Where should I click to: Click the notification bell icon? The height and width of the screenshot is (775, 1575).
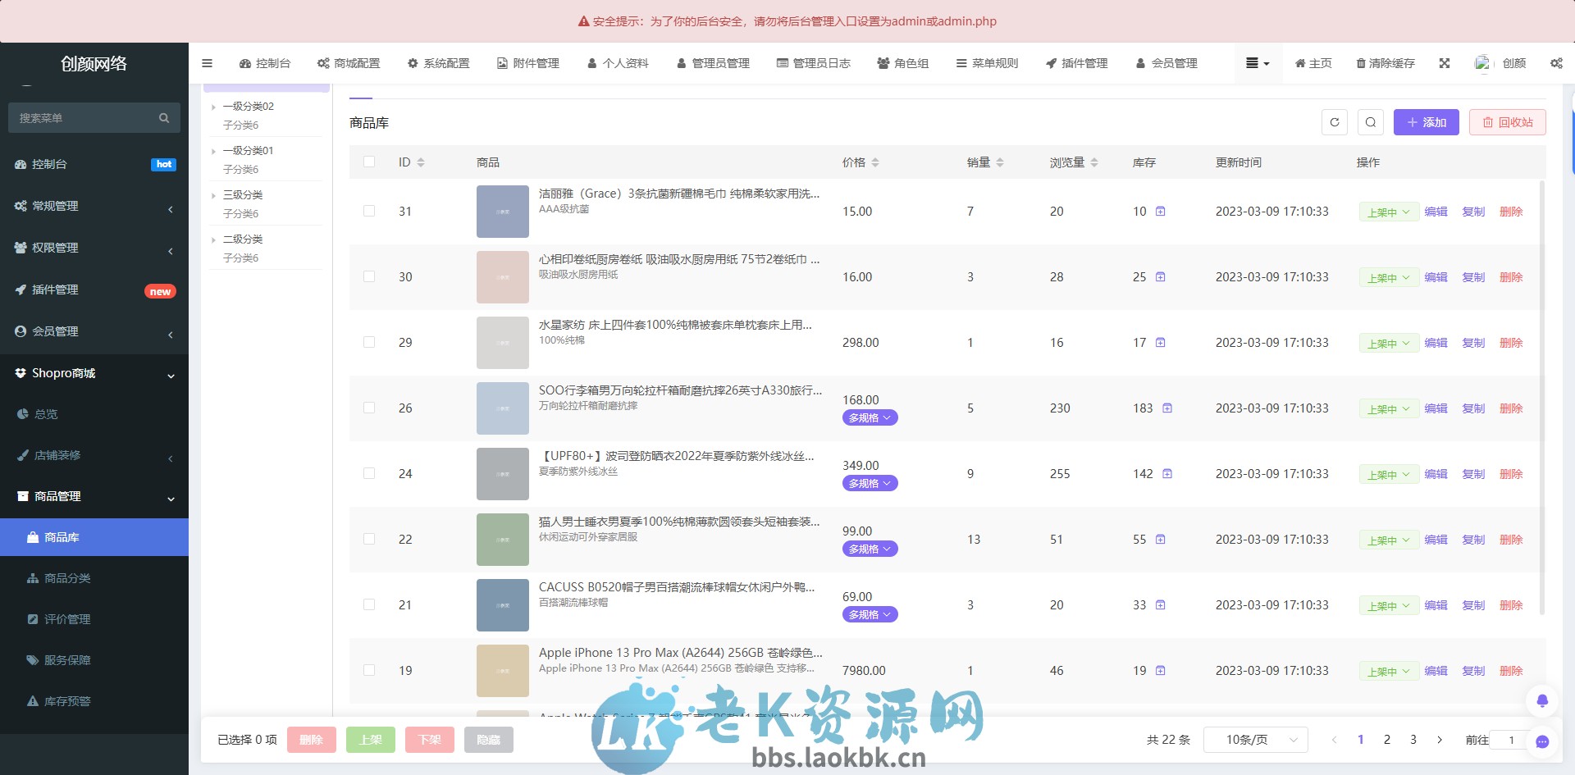[1542, 701]
